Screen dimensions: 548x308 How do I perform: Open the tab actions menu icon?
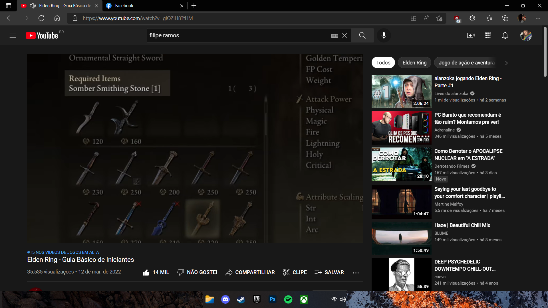(9, 6)
